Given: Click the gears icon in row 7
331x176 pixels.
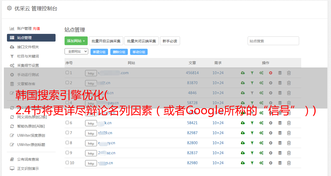Looking at the screenshot, I should tap(261, 133).
